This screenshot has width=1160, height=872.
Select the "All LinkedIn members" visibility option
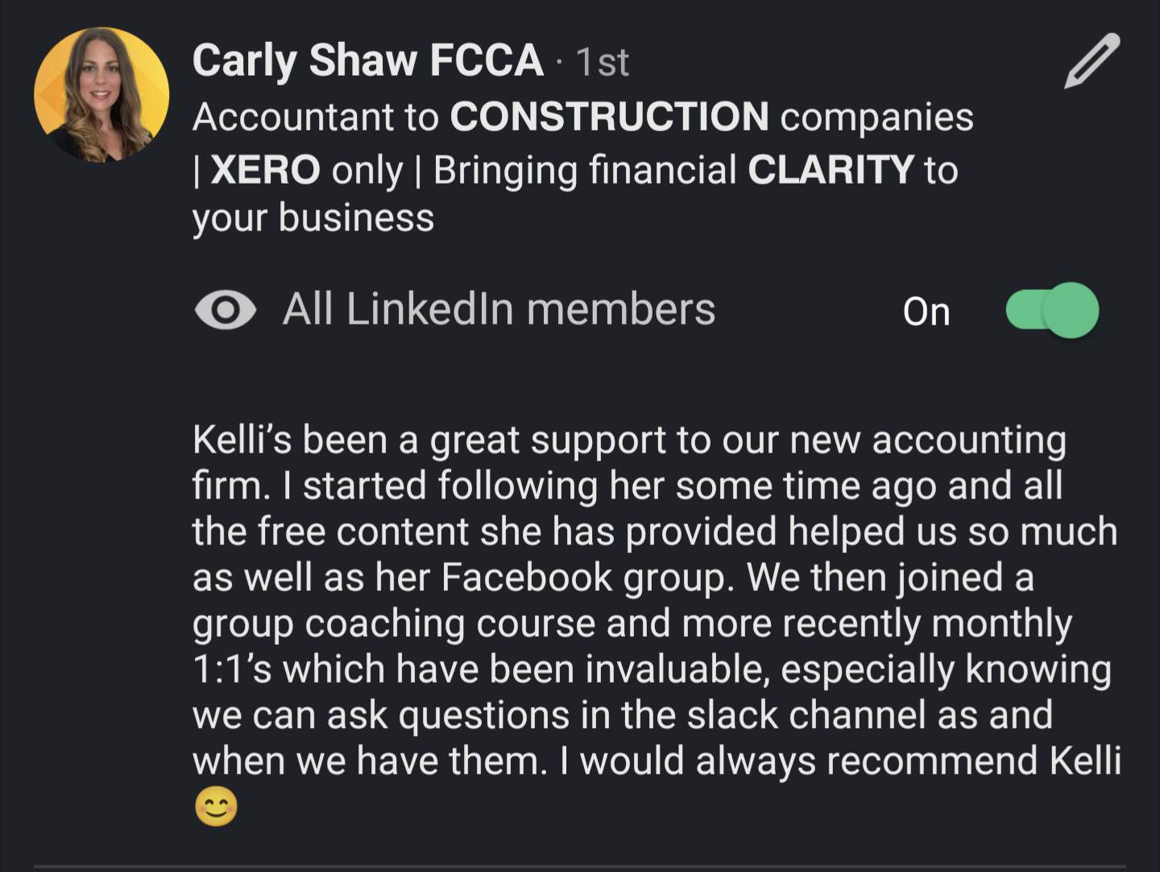click(499, 309)
